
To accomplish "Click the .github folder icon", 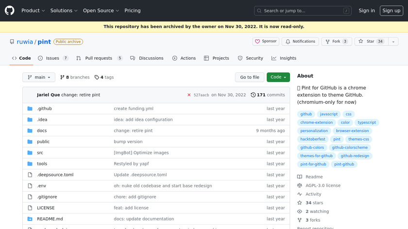I will click(30, 109).
